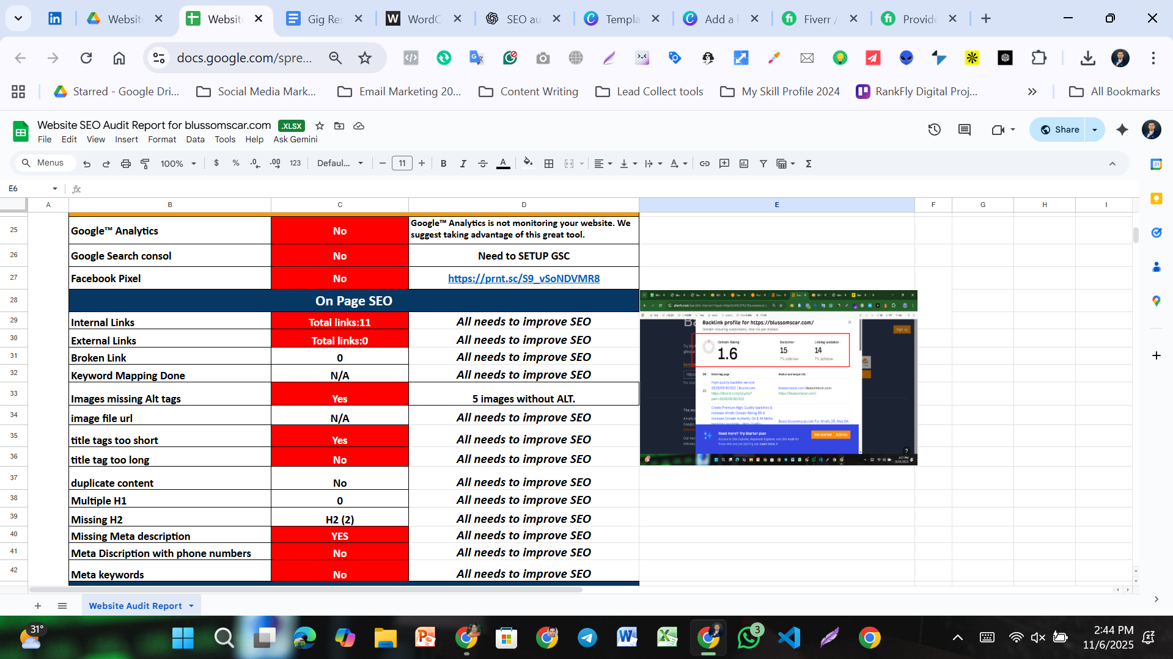
Task: Open the Data menu
Action: 195,139
